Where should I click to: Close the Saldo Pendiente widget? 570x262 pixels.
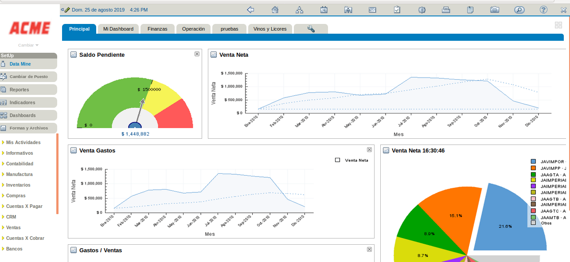(x=197, y=54)
